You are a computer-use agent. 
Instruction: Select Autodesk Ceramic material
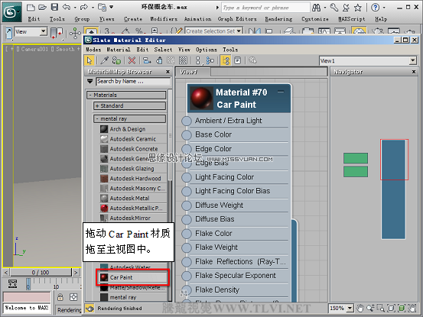[133, 139]
